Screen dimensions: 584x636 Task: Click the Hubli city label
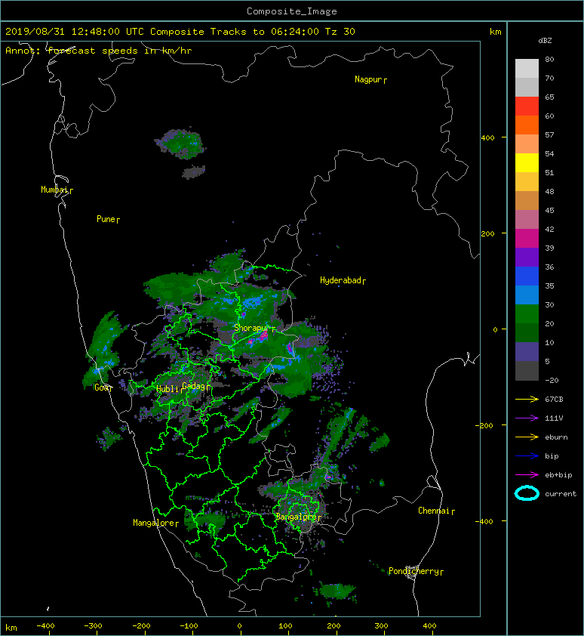[x=168, y=389]
